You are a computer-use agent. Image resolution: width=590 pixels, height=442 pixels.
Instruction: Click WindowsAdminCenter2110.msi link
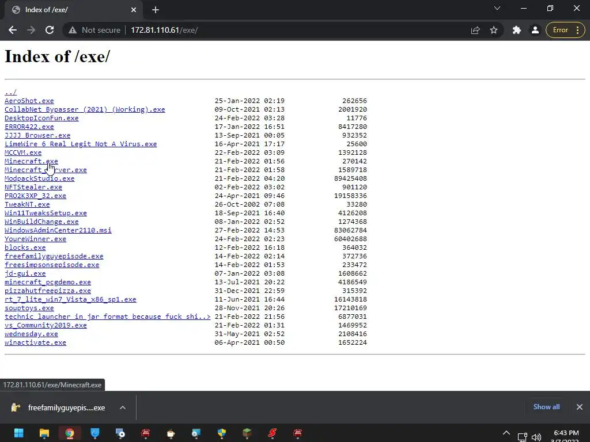[x=58, y=230]
